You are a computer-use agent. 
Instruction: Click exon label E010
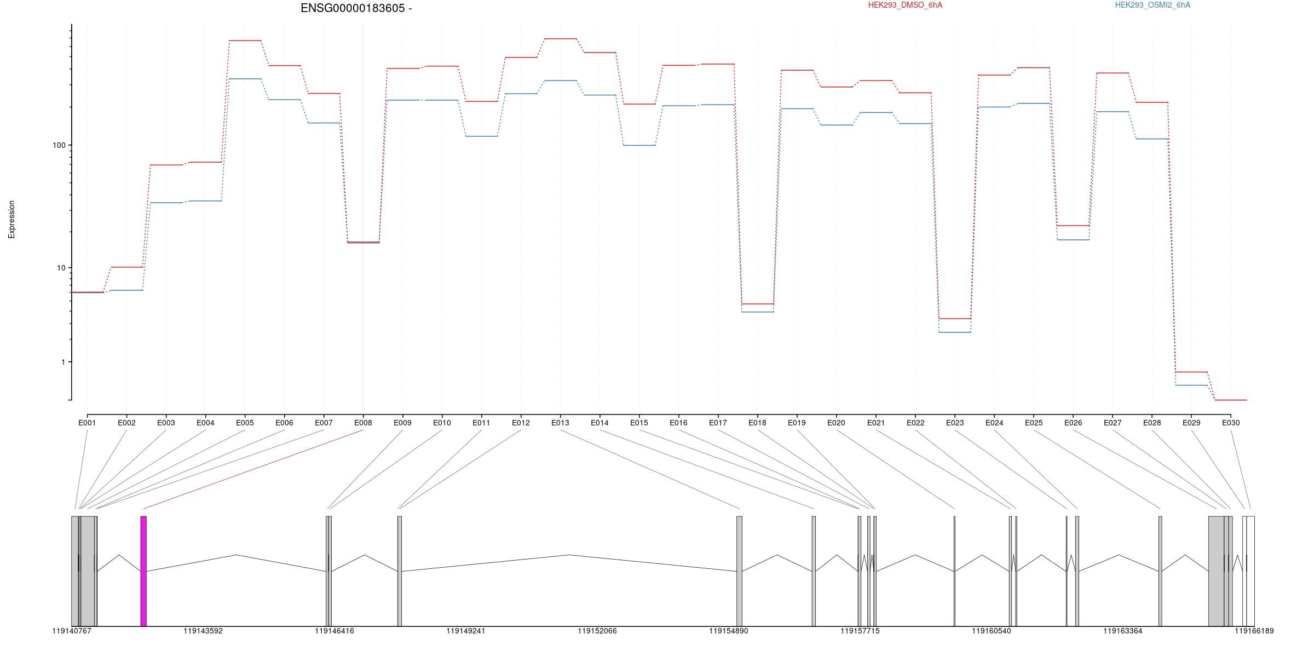[x=442, y=423]
